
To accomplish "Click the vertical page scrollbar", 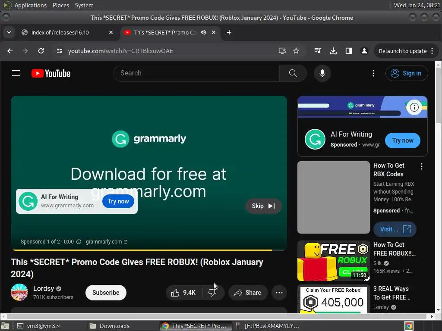I will coord(439,96).
